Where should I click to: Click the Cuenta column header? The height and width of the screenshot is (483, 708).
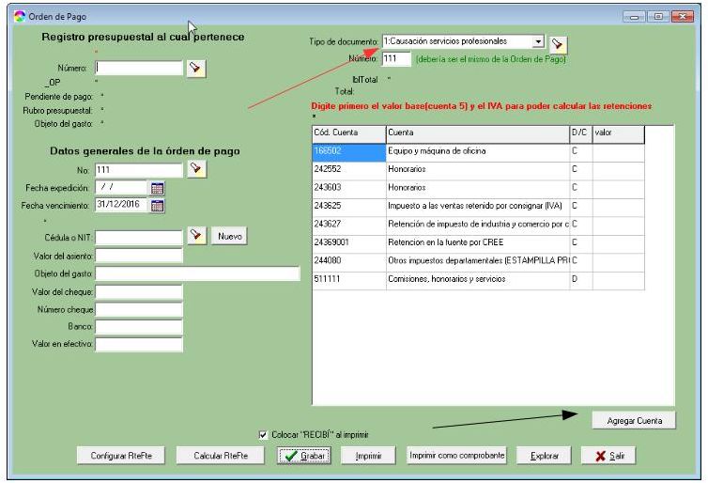[478, 134]
